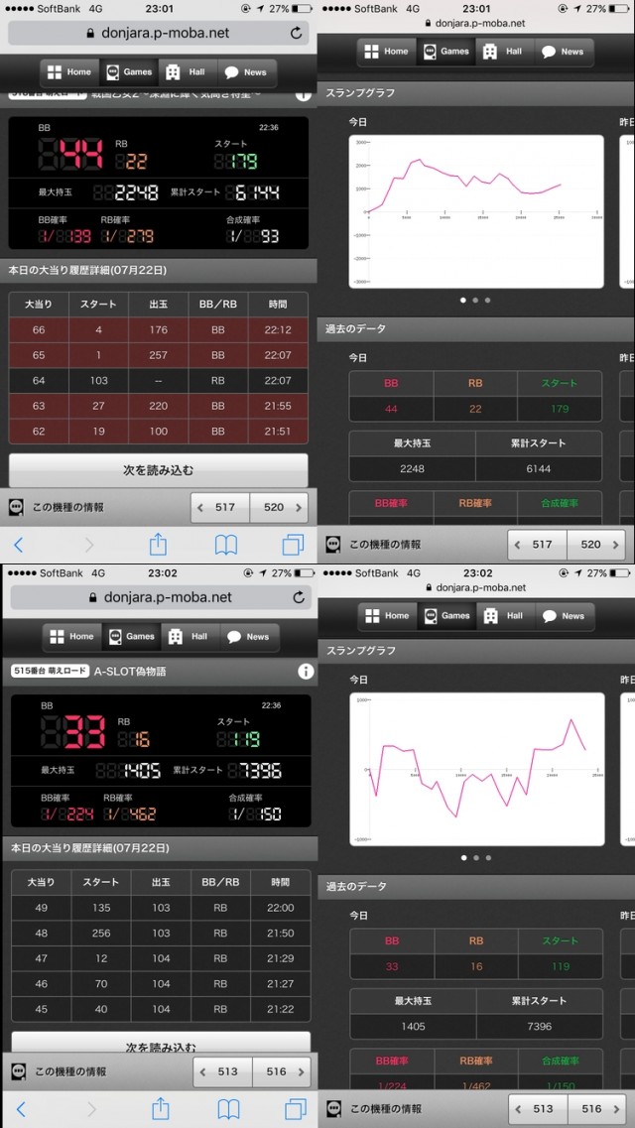This screenshot has width=635, height=1128.
Task: Open Safari bookmarks below the 513/516 history page
Action: tap(228, 1108)
